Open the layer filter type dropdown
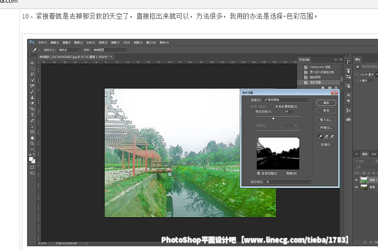 364,161
